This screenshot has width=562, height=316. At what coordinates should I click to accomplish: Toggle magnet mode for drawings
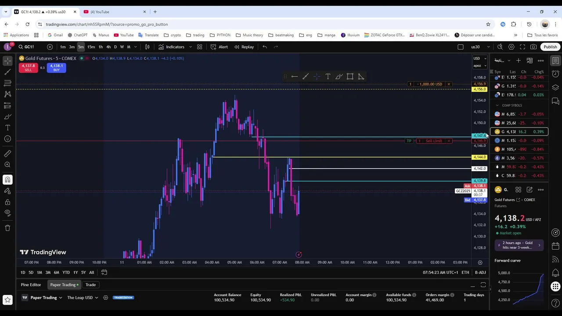pyautogui.click(x=7, y=180)
